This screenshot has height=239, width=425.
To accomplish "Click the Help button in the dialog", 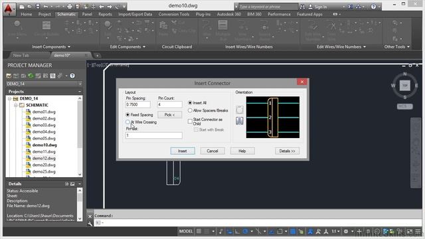I will [x=242, y=151].
